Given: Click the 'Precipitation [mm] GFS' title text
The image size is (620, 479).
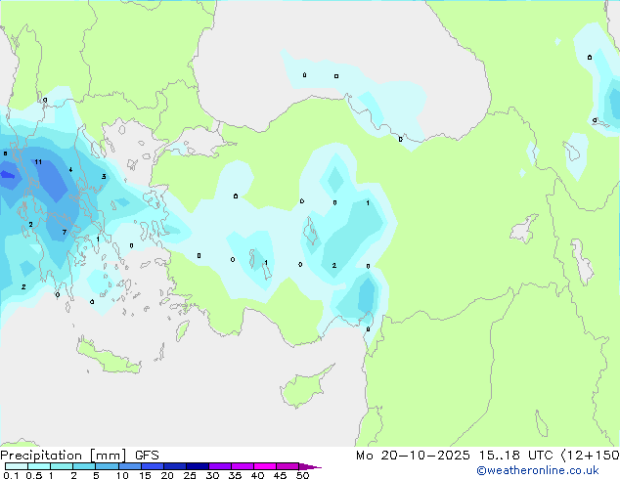Looking at the screenshot, I should pos(79,456).
